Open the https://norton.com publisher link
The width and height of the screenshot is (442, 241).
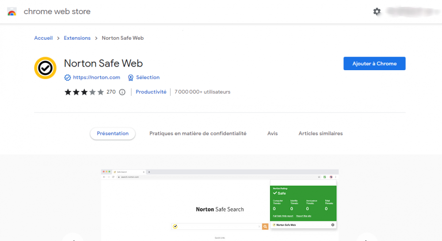click(x=96, y=77)
